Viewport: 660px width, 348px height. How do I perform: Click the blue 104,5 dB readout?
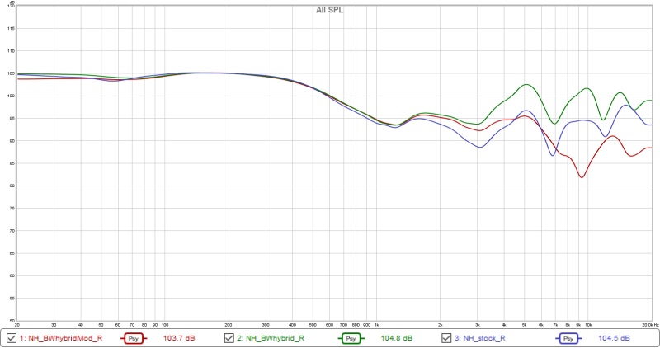(615, 338)
